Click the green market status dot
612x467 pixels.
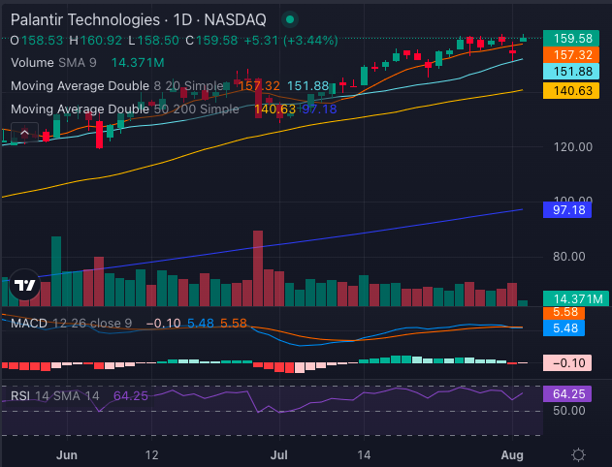[290, 19]
